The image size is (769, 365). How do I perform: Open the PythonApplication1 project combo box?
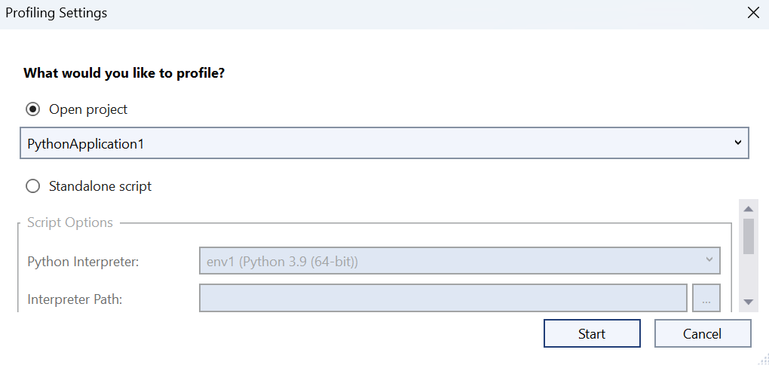[x=377, y=143]
